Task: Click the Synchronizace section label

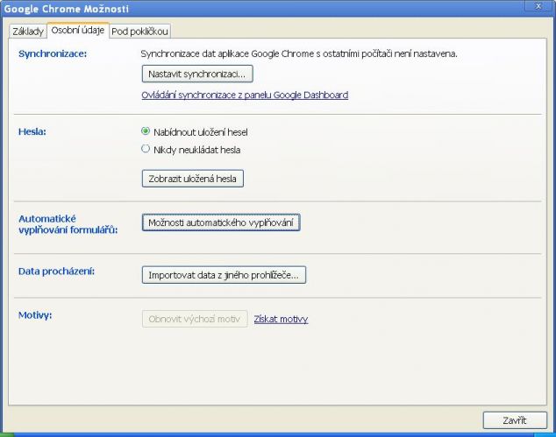Action: pos(53,53)
